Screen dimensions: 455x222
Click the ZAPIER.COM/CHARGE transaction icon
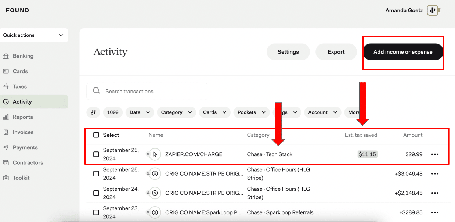(155, 154)
